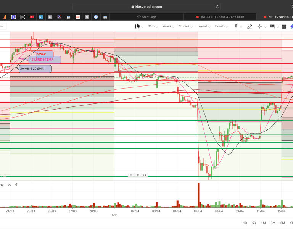Open the YouTube bookmark icon

[x=32, y=17]
